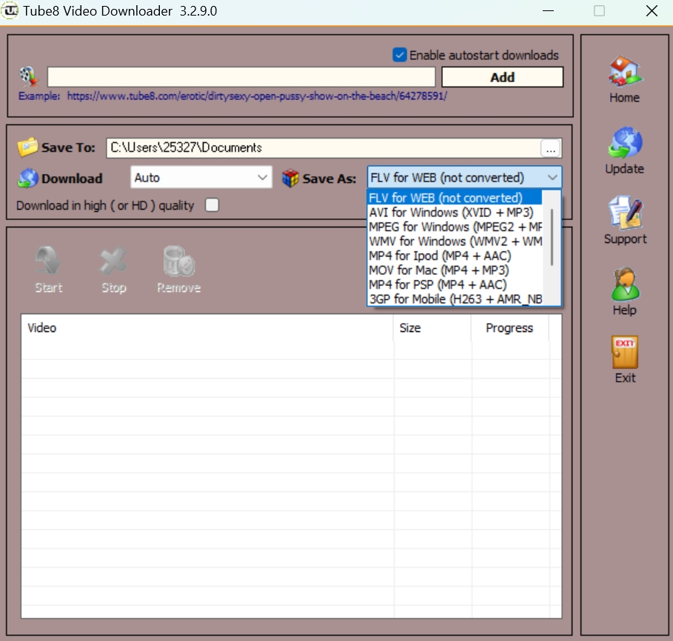The height and width of the screenshot is (641, 673).
Task: Click the Progress column header
Action: tap(510, 328)
